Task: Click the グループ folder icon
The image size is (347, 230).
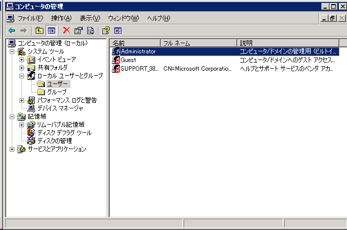Action: pyautogui.click(x=41, y=92)
